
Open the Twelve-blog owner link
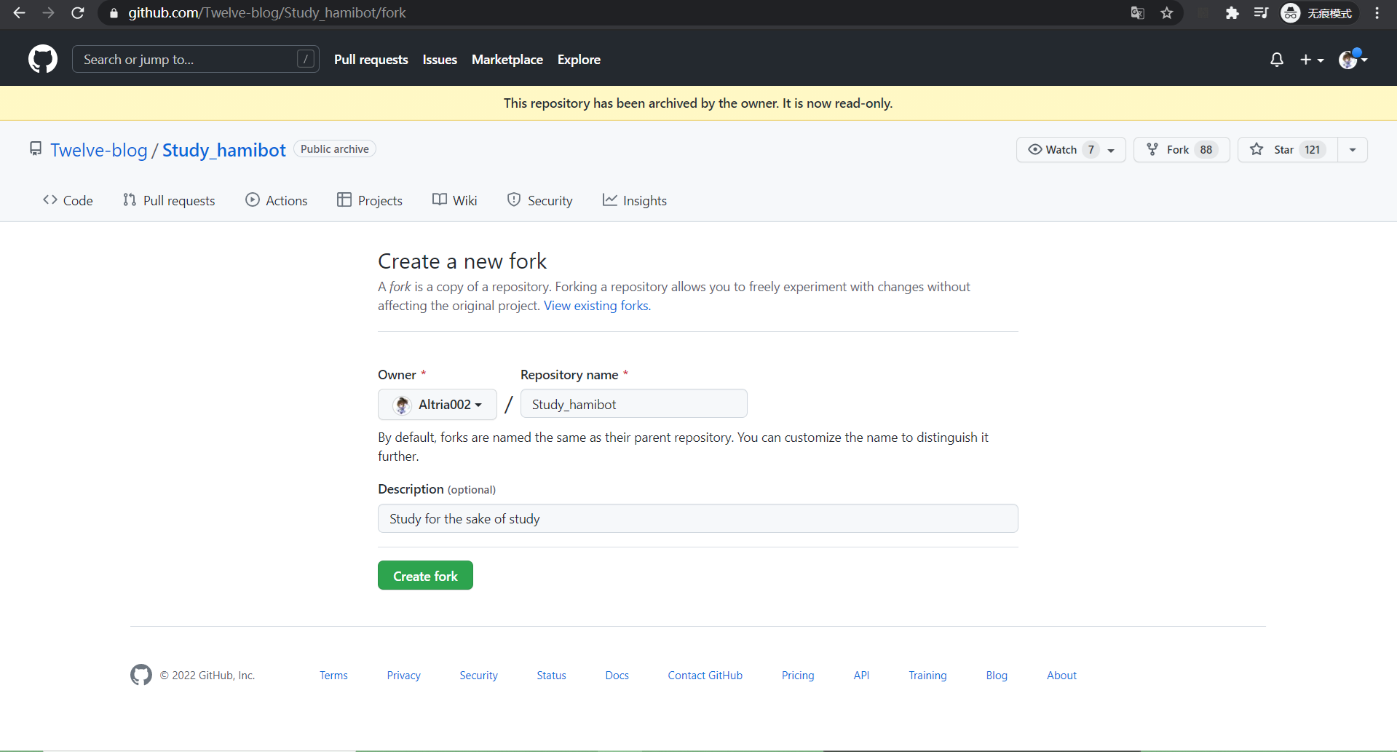pos(99,150)
